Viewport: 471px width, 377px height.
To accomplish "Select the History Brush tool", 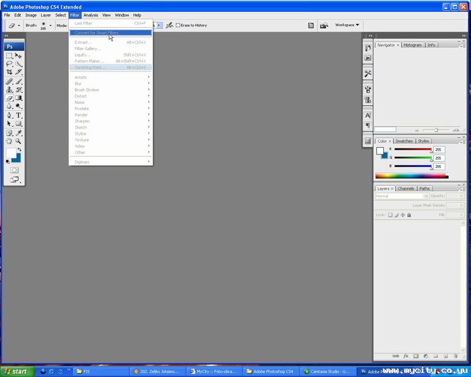I will [x=18, y=90].
